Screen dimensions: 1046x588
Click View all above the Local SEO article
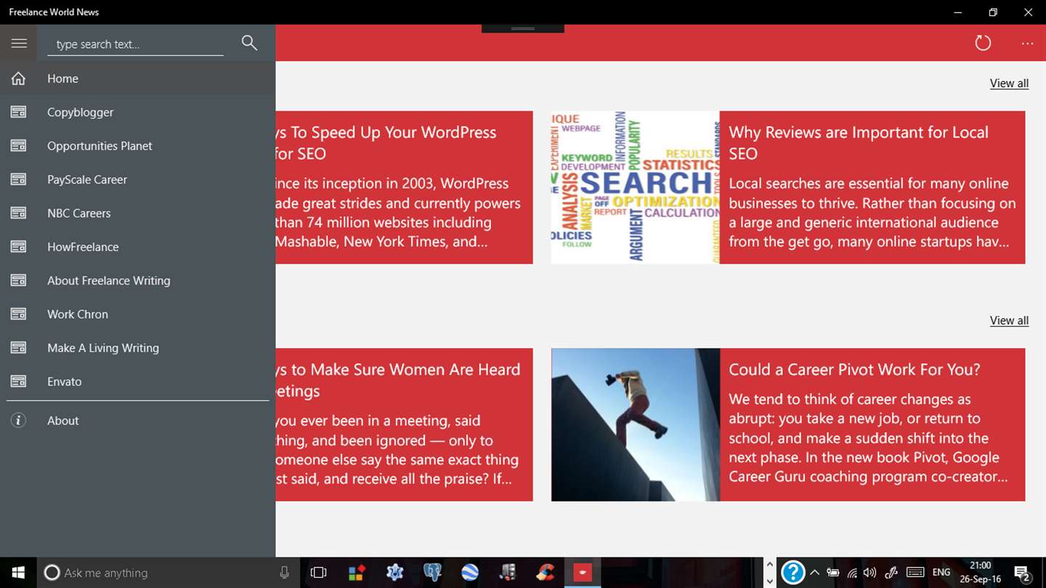pyautogui.click(x=1009, y=83)
